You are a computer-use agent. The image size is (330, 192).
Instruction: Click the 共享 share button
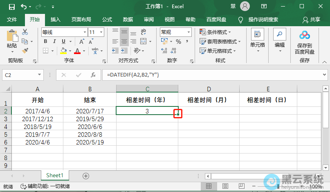point(312,19)
